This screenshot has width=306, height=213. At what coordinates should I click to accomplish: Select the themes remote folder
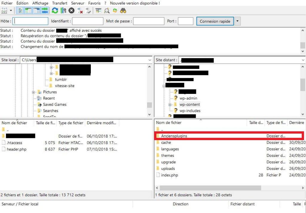(168, 155)
